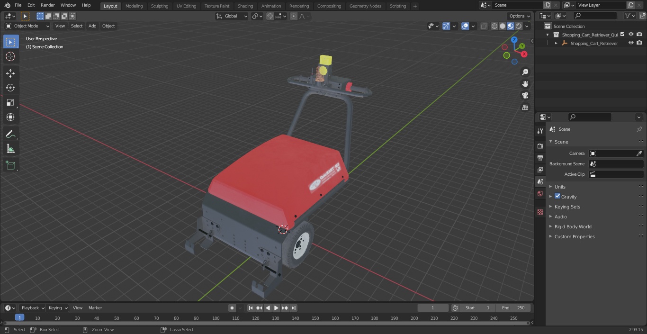The height and width of the screenshot is (334, 647).
Task: Open the viewport Add menu
Action: 92,26
